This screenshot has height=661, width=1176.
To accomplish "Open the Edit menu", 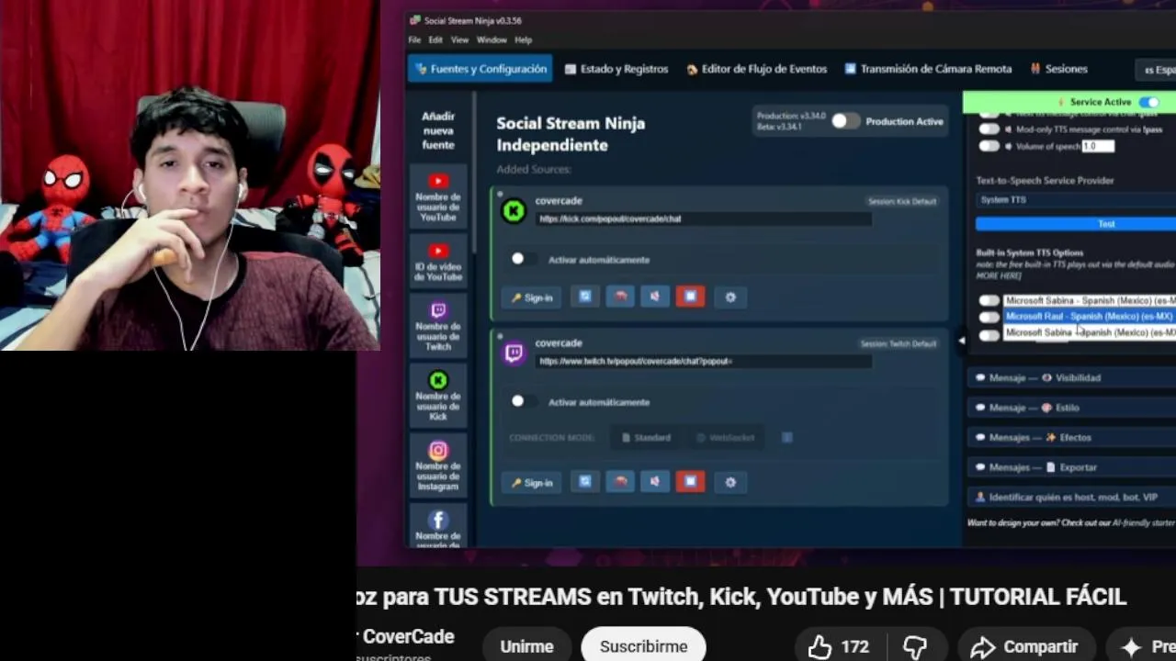I will click(x=435, y=40).
